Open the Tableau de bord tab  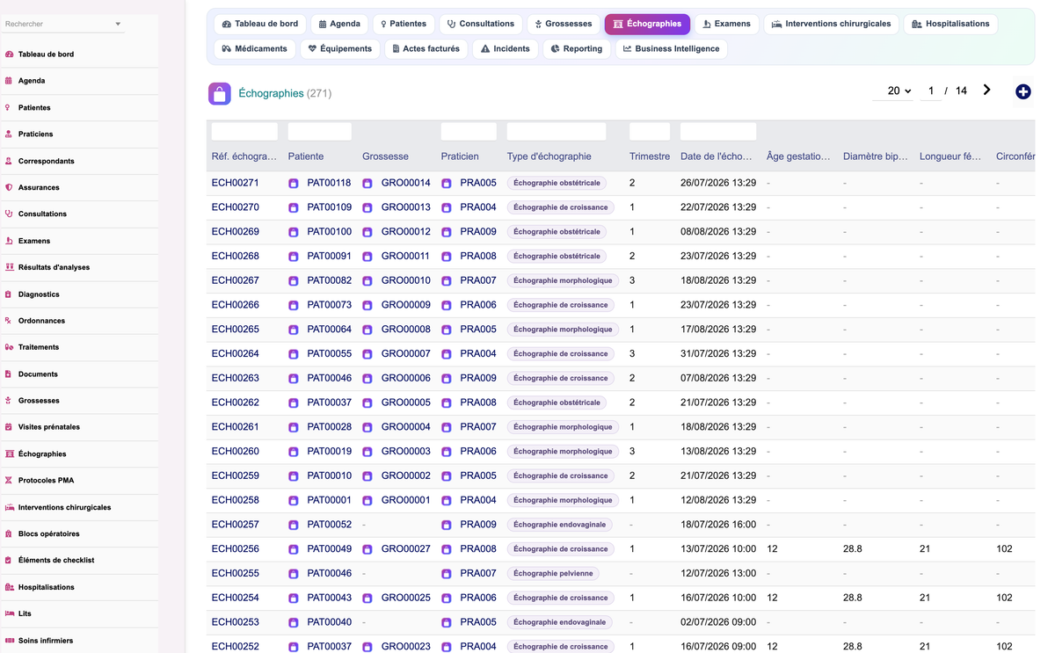click(x=259, y=24)
